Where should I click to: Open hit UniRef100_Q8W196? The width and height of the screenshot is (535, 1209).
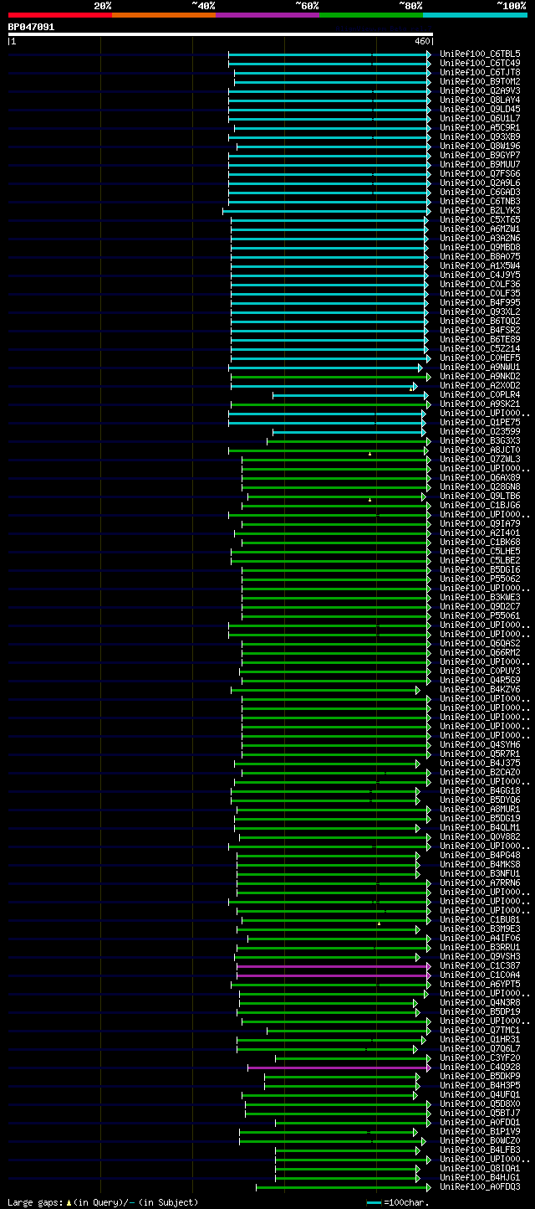point(480,146)
